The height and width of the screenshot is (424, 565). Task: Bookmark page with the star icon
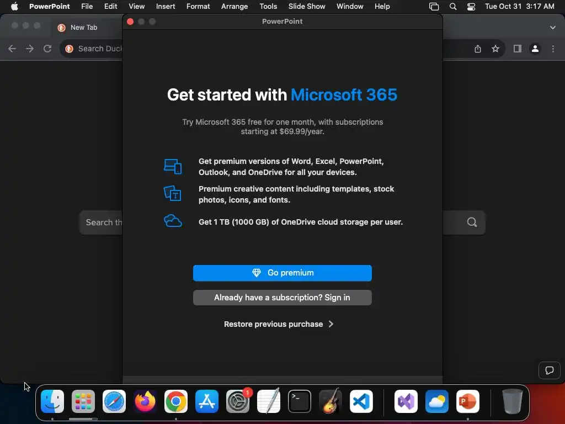pos(495,49)
